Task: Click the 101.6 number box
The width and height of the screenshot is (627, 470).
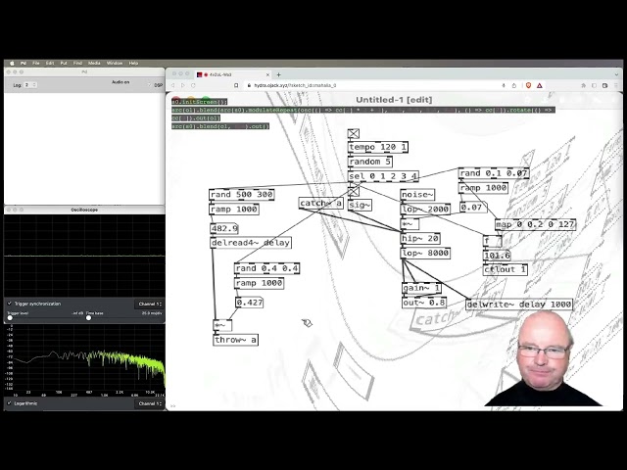Action: [x=497, y=256]
